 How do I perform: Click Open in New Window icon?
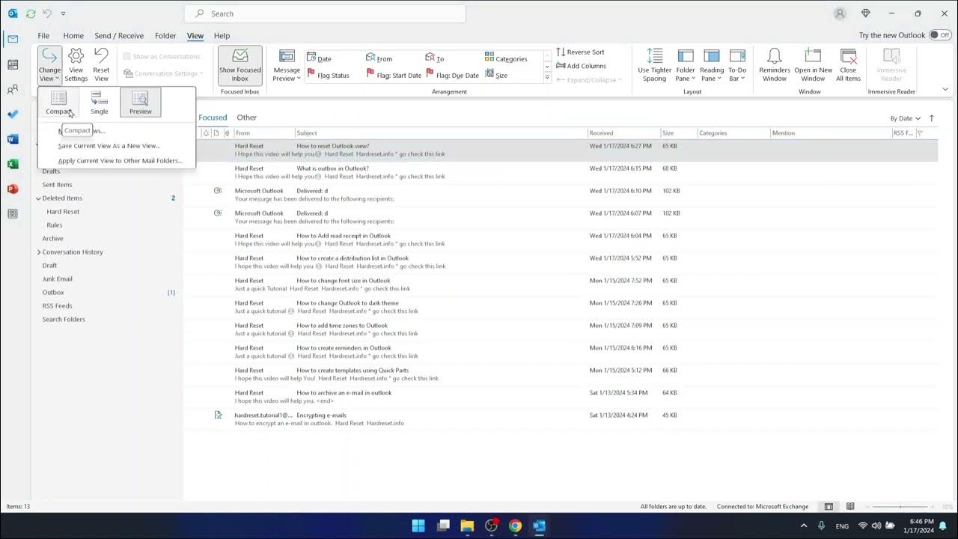point(813,57)
